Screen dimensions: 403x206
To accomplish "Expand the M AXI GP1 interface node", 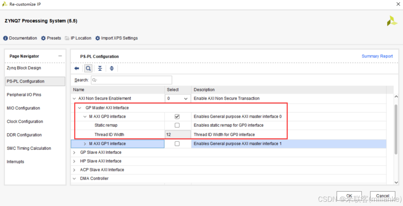I will point(85,144).
